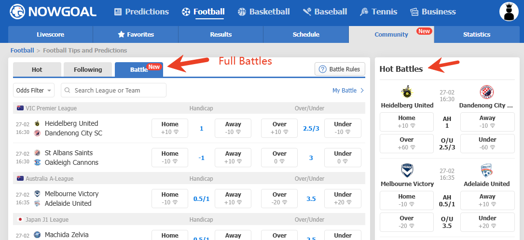Pick Under +20 for Melbourne Victory match
524x240 pixels.
point(343,199)
